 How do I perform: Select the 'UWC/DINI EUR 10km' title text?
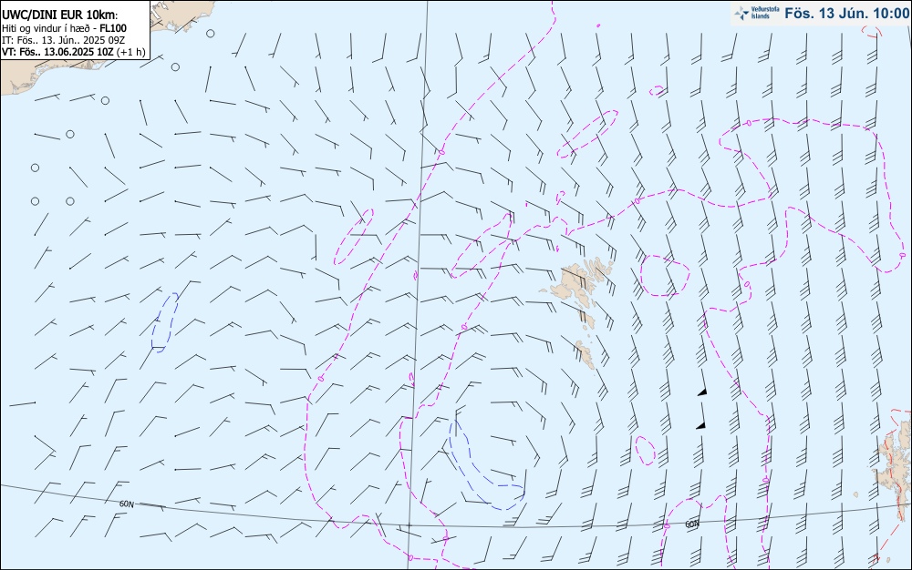click(59, 15)
